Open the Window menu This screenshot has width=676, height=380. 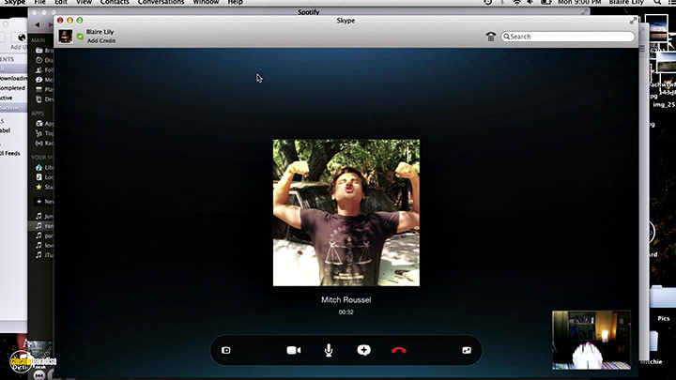coord(206,2)
